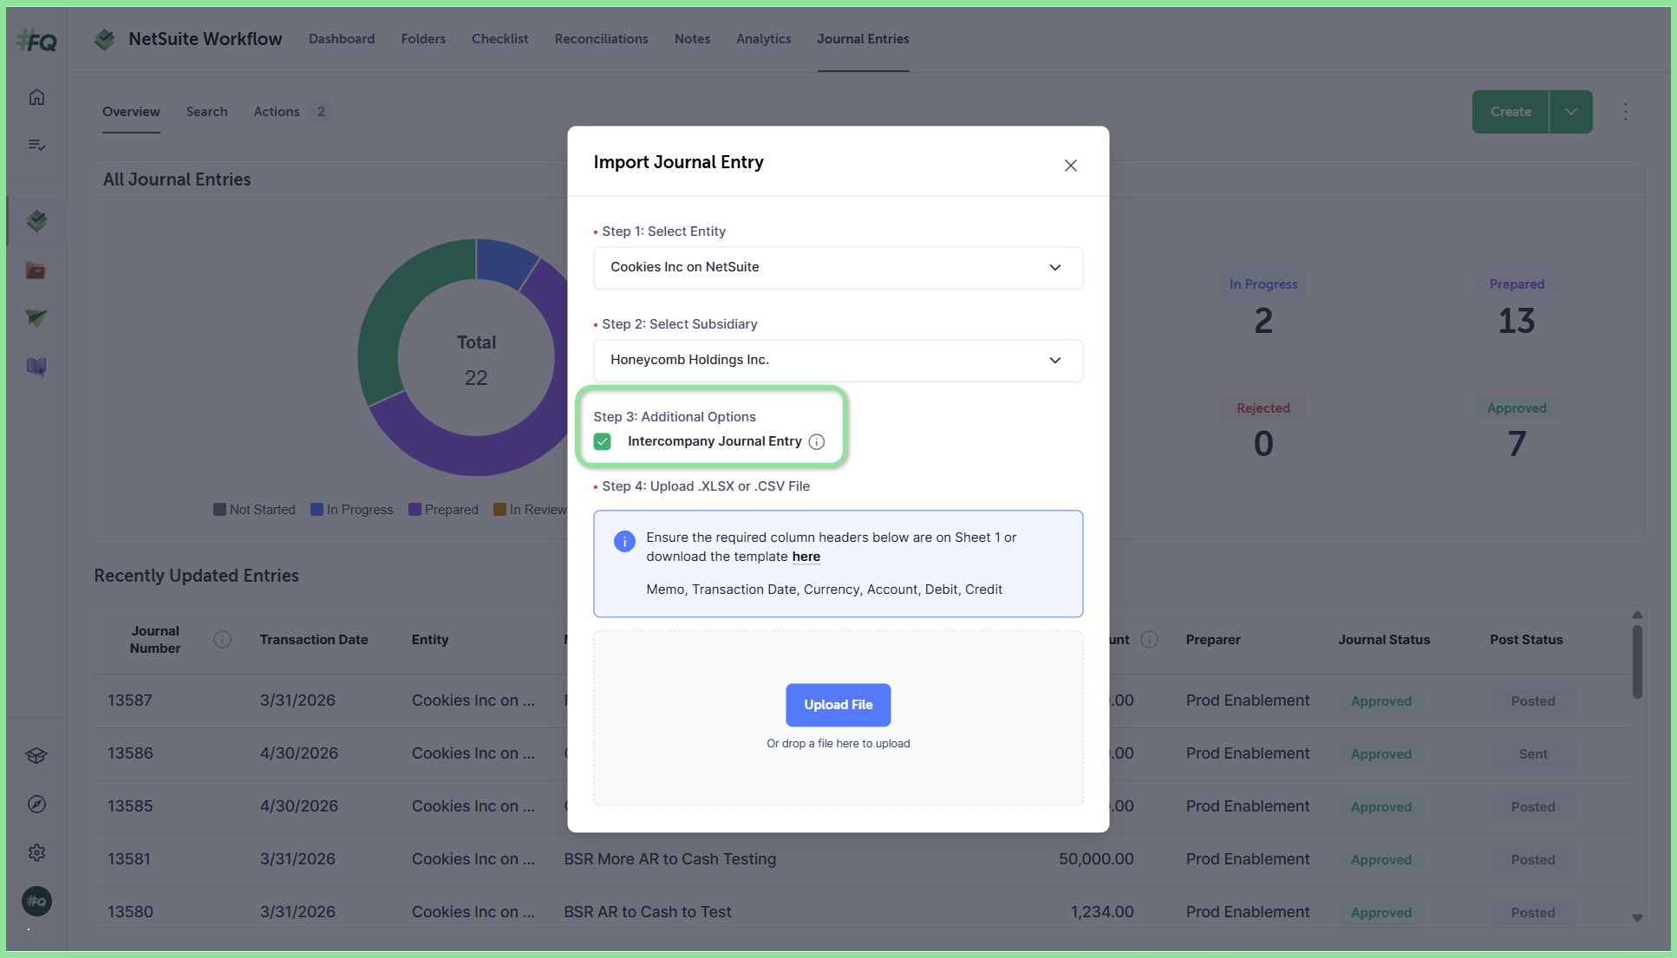Open the folder icon in sidebar
Image resolution: width=1677 pixels, height=958 pixels.
coord(36,270)
